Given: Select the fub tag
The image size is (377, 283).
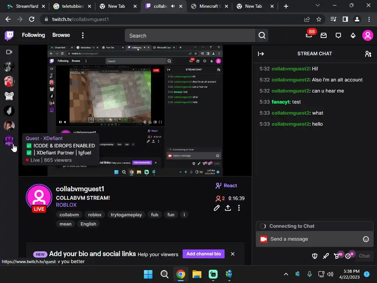Looking at the screenshot, I should pos(155,215).
